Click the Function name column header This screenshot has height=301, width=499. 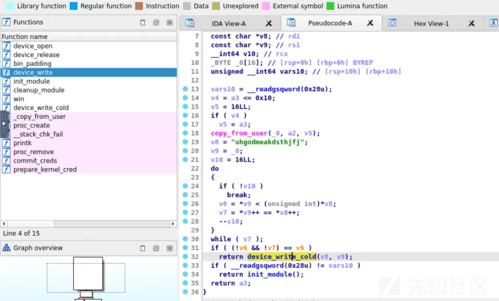point(88,37)
